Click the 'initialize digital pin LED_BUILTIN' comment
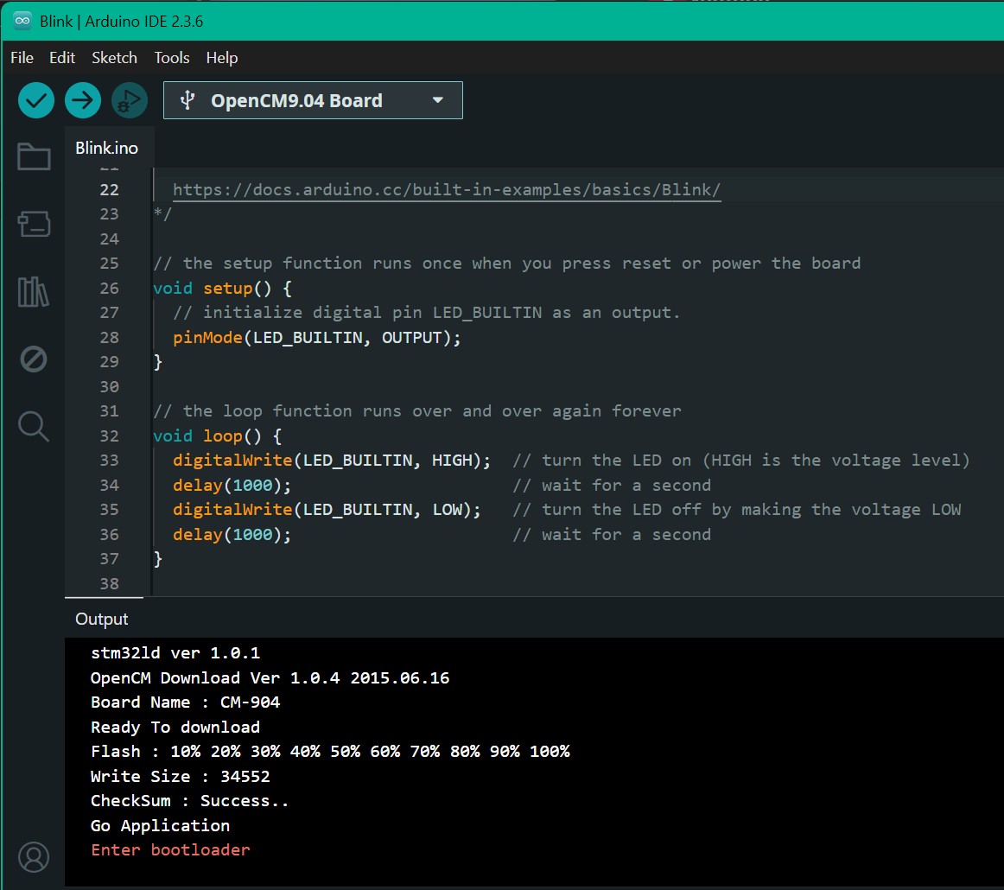 (426, 313)
